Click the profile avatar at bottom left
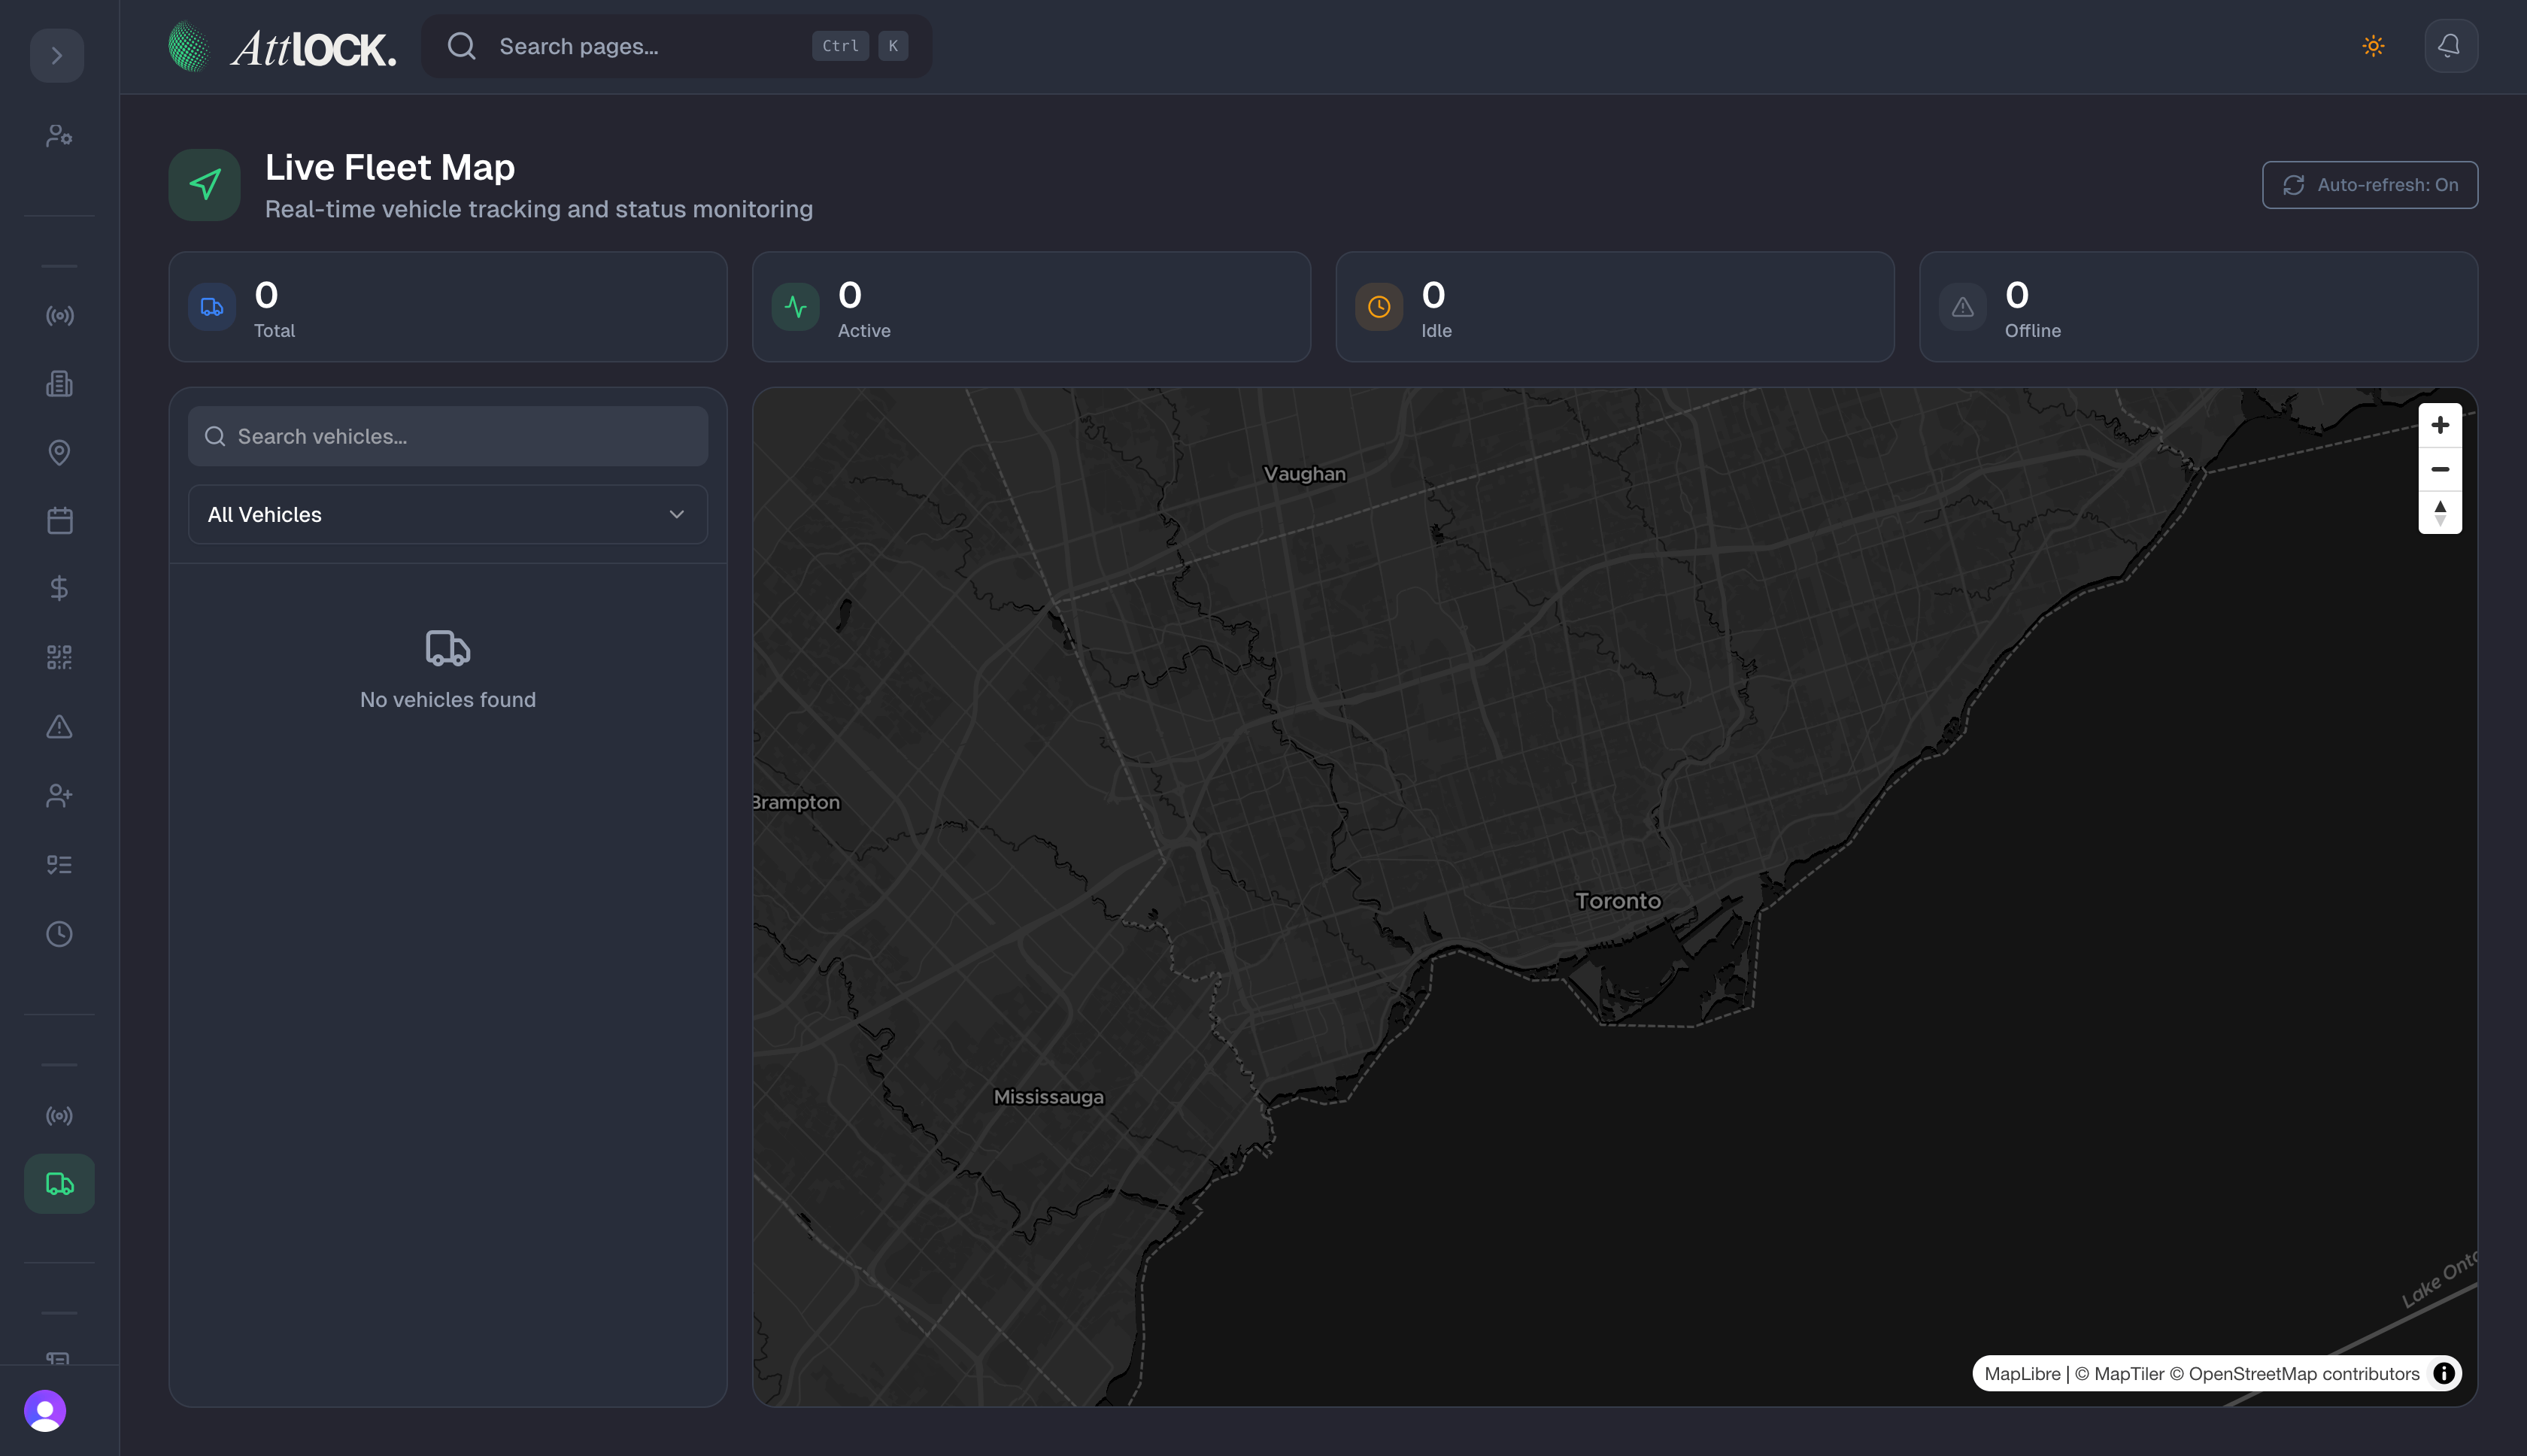 46,1410
